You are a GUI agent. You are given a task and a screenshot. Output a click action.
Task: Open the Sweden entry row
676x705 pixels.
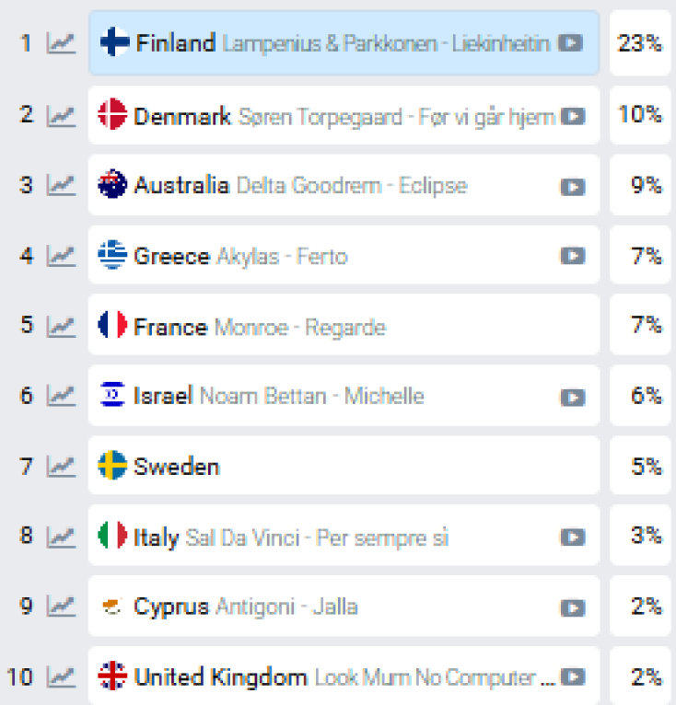pos(343,466)
